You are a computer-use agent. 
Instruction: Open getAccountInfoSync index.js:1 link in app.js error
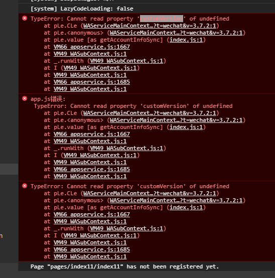click(186, 127)
